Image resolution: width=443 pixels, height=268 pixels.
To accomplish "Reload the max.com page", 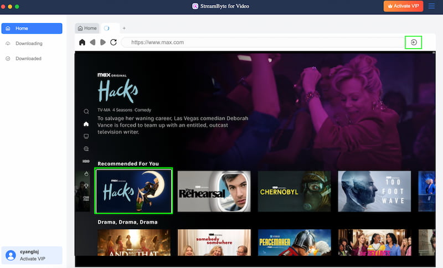I will (114, 43).
